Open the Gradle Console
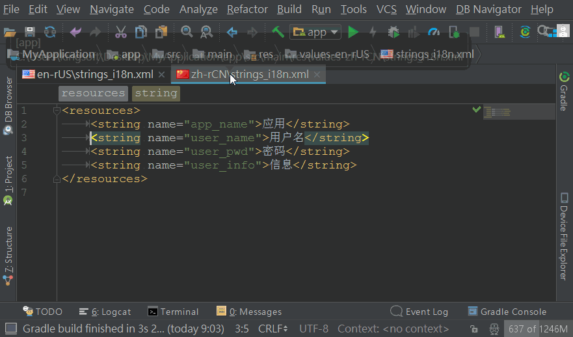 point(507,312)
